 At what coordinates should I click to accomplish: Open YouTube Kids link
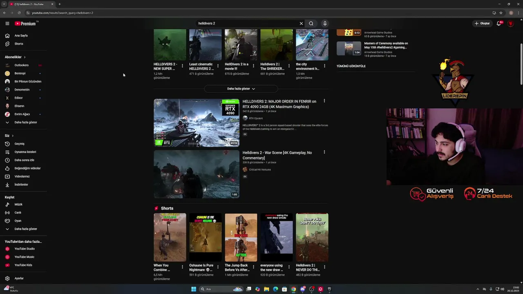click(x=23, y=265)
